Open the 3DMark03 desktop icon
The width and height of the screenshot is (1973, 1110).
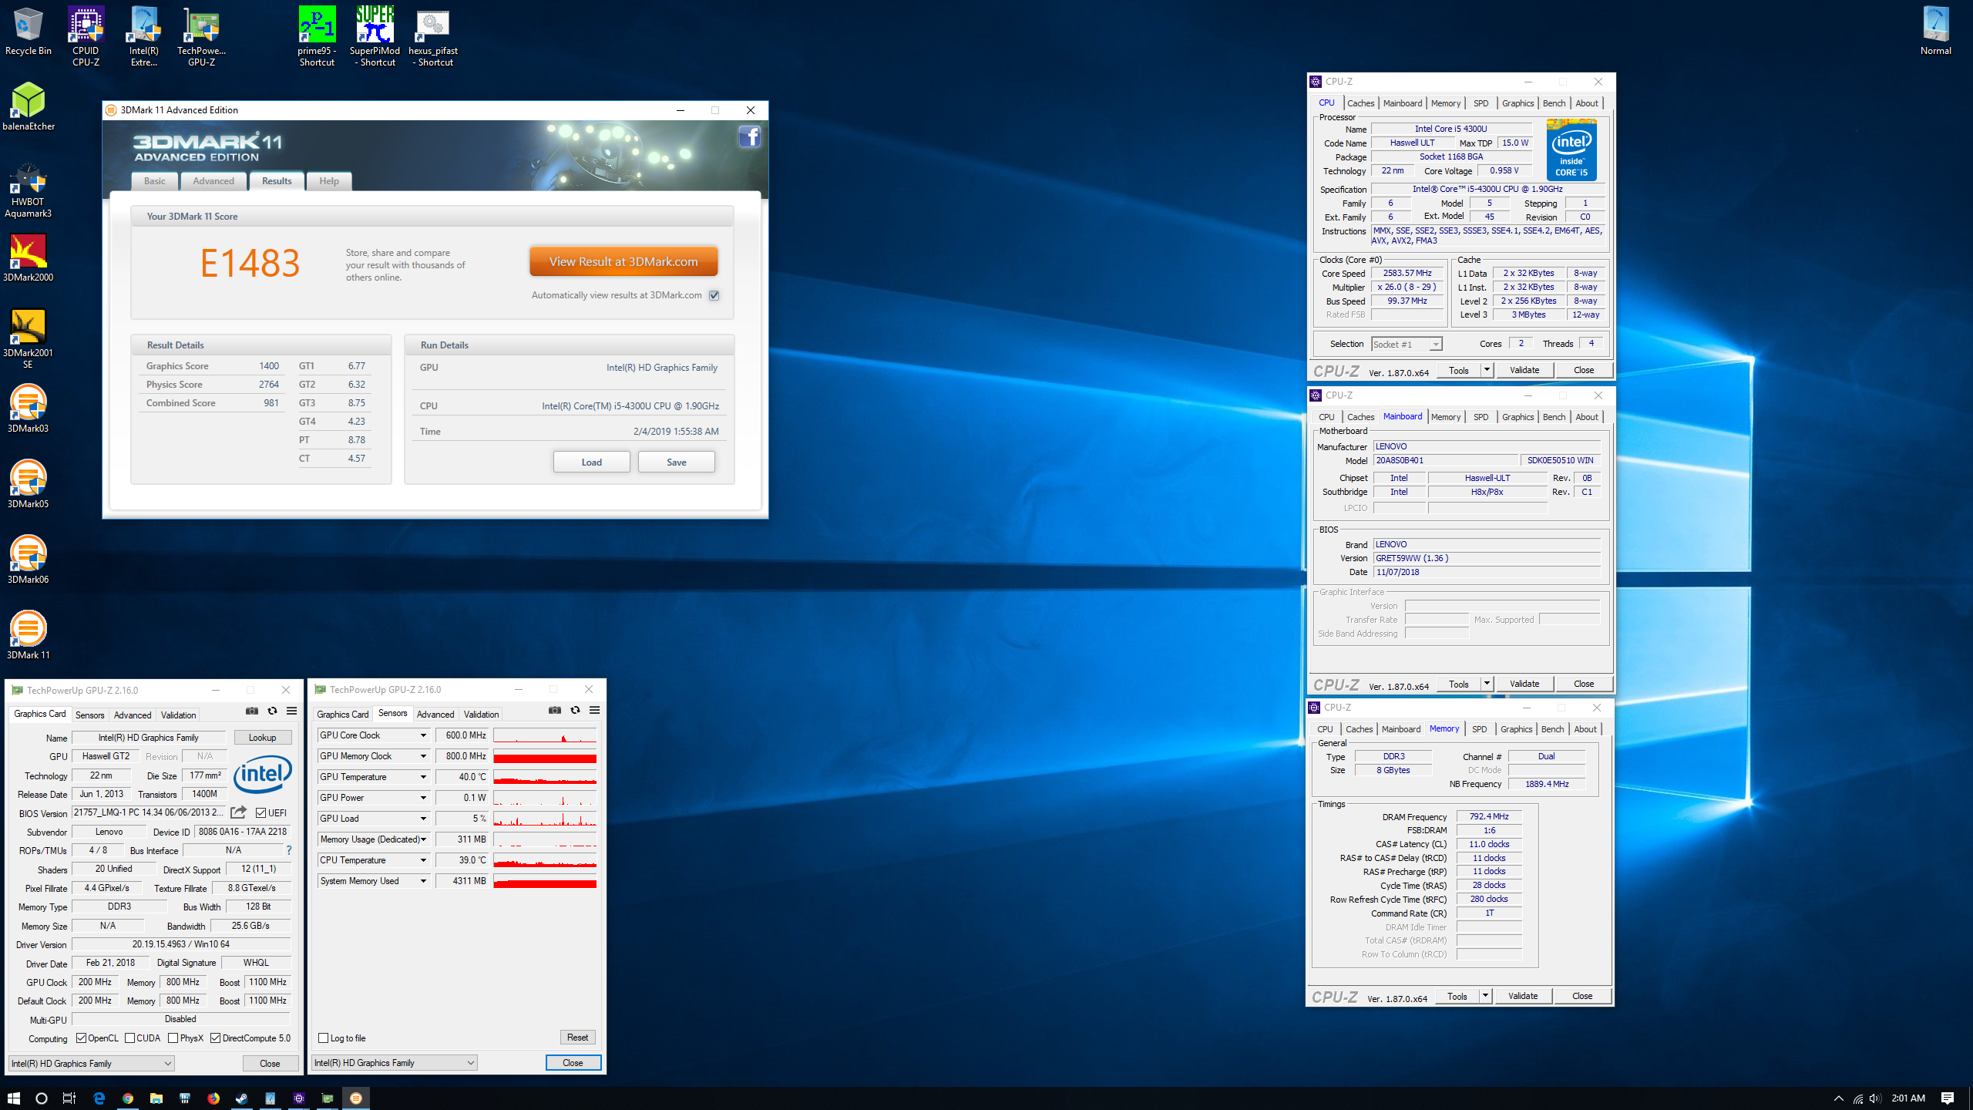(29, 409)
